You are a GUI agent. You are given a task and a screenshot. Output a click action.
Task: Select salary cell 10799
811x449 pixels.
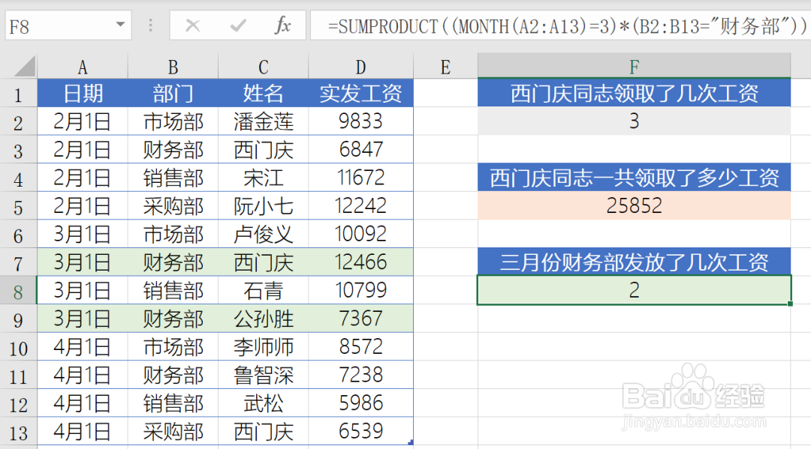tap(360, 291)
